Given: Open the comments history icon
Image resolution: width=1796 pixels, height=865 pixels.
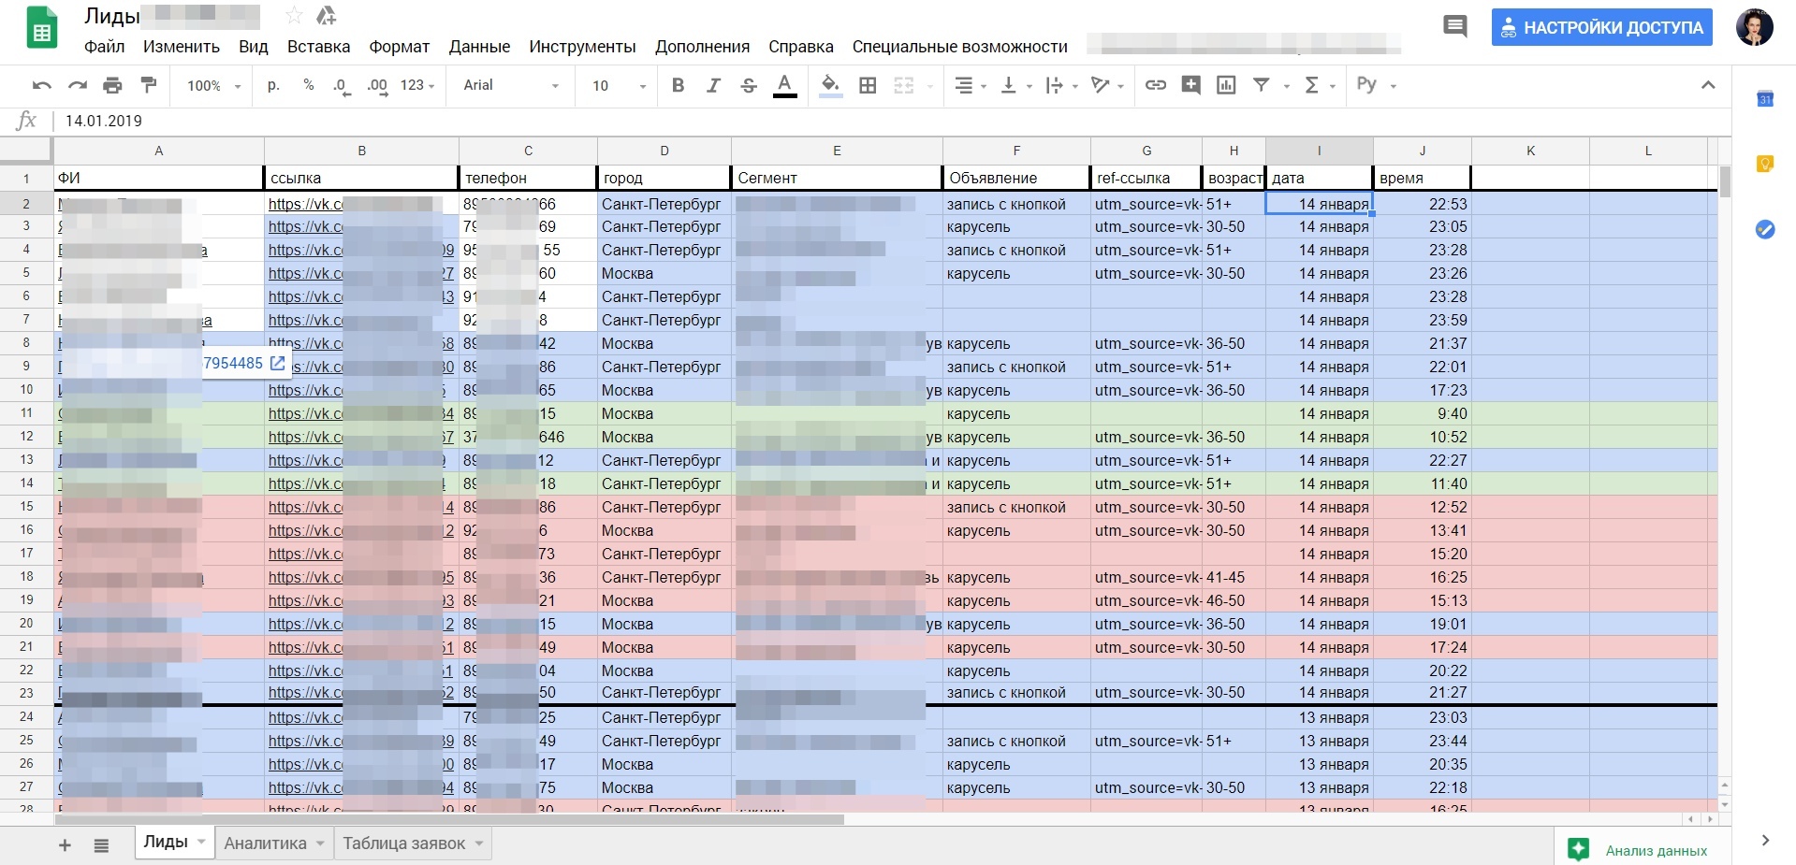Looking at the screenshot, I should pyautogui.click(x=1455, y=26).
